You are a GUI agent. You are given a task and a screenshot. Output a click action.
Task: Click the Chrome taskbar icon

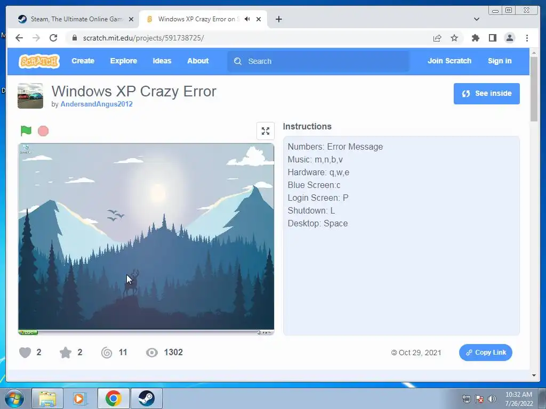click(x=113, y=398)
